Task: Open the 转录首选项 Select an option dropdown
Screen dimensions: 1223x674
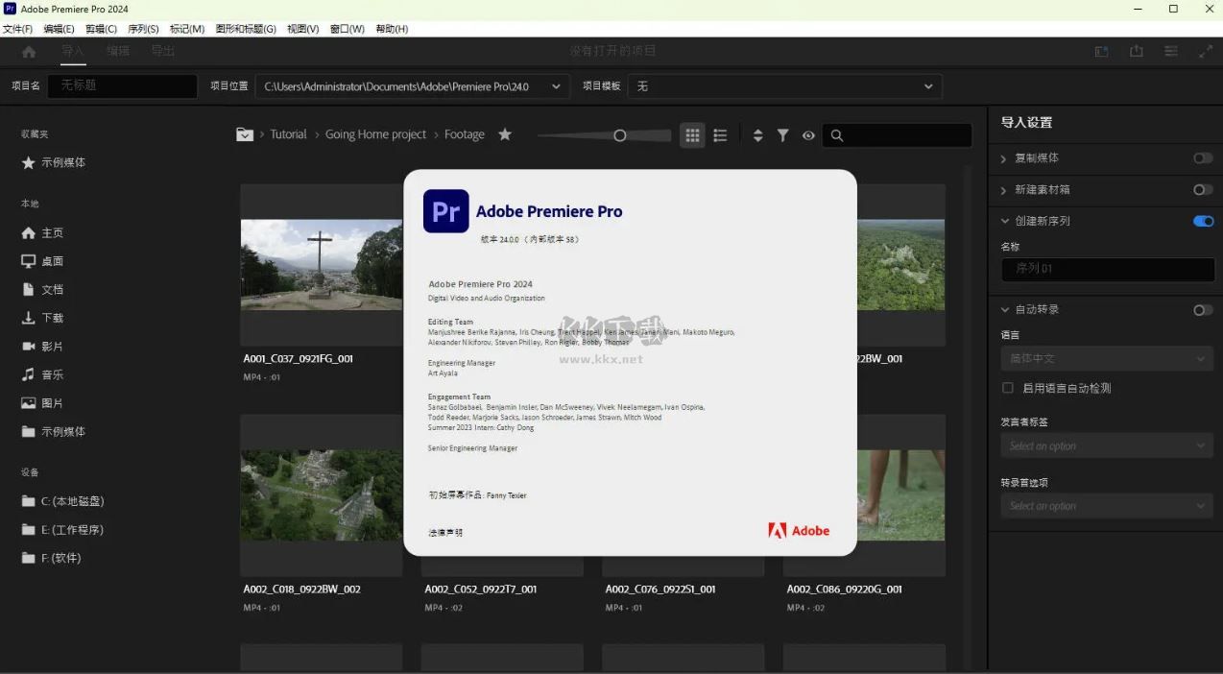Action: (x=1106, y=505)
